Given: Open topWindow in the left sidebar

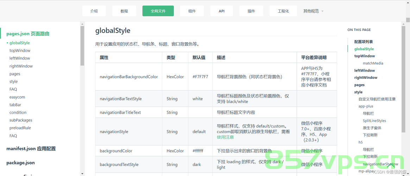Looking at the screenshot, I should click(x=20, y=50).
